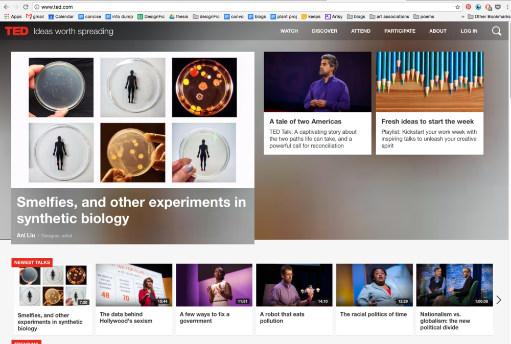
Task: Open the WATCH menu
Action: [x=289, y=31]
